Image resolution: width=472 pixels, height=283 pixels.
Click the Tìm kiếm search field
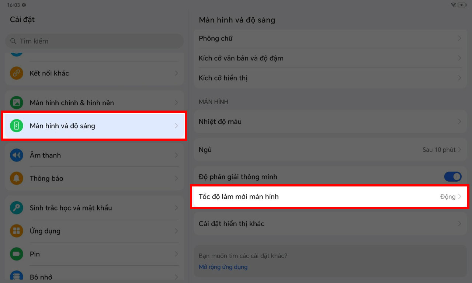(x=94, y=41)
